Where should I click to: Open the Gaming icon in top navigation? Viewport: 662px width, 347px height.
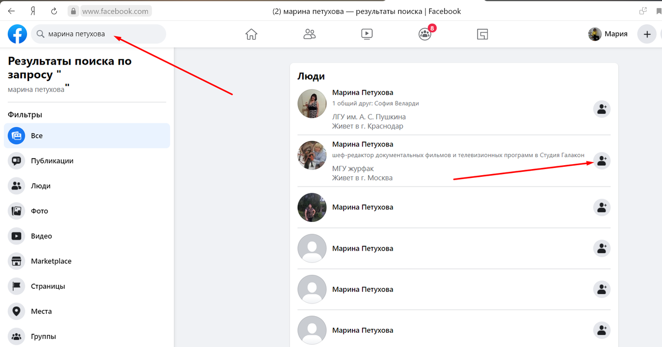483,34
